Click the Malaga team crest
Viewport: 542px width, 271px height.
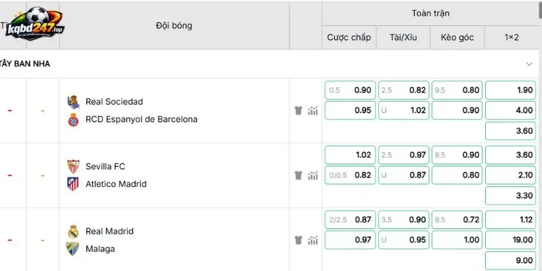pyautogui.click(x=73, y=249)
